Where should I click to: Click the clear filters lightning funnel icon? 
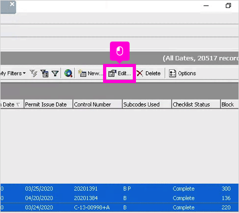tap(33, 73)
